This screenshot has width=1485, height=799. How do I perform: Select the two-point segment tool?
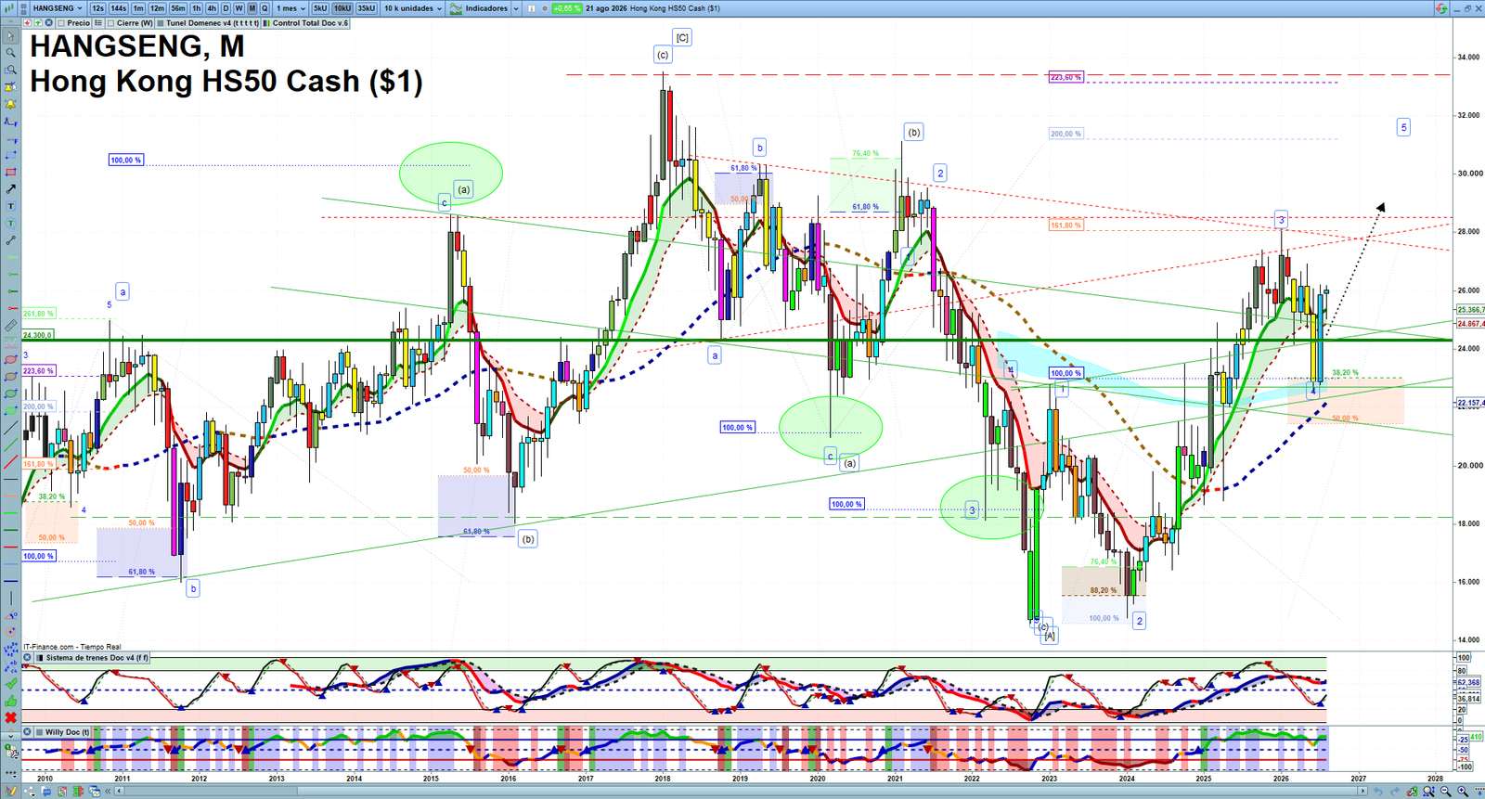10,240
